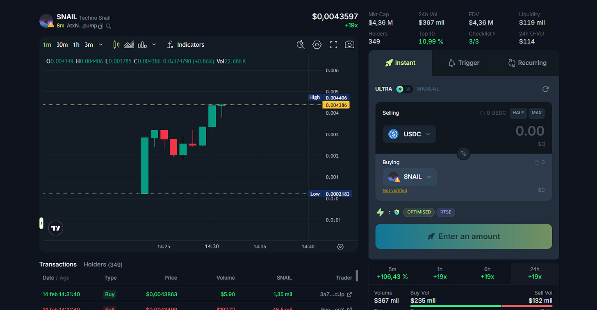Click the transactions table scrollbar
The image size is (597, 310).
click(x=357, y=276)
